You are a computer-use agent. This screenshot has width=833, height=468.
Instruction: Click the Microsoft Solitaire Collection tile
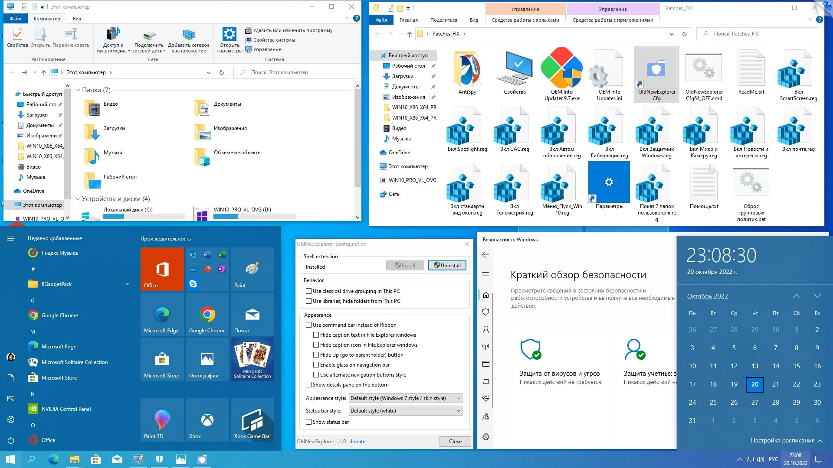click(x=252, y=359)
